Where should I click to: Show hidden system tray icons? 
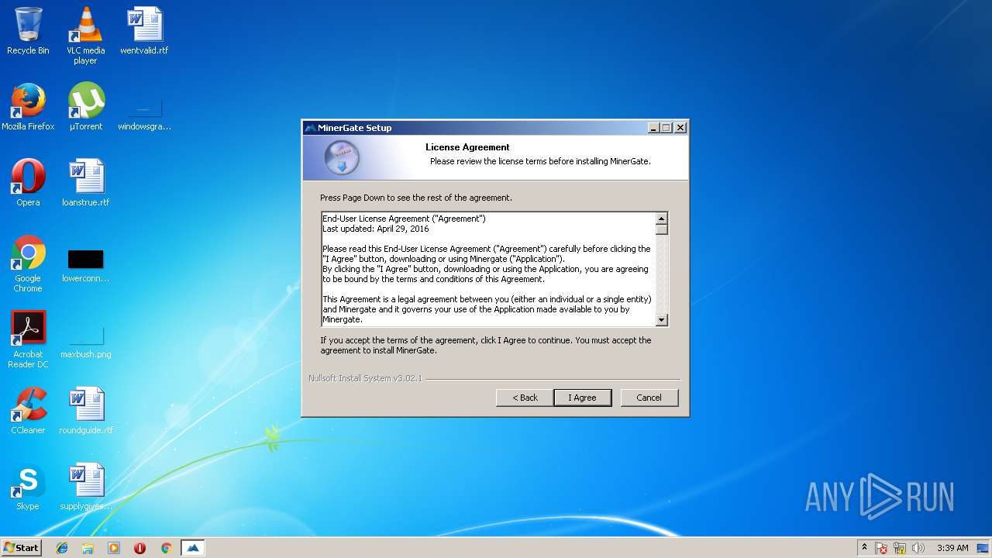coord(864,548)
